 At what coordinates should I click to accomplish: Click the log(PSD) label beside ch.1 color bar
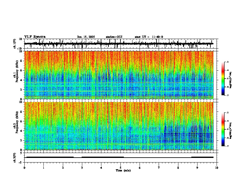pos(231,80)
